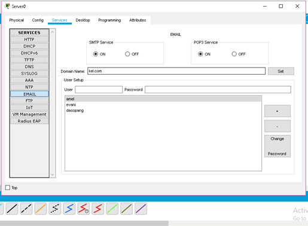Select the purple USB cable icon

click(x=141, y=209)
